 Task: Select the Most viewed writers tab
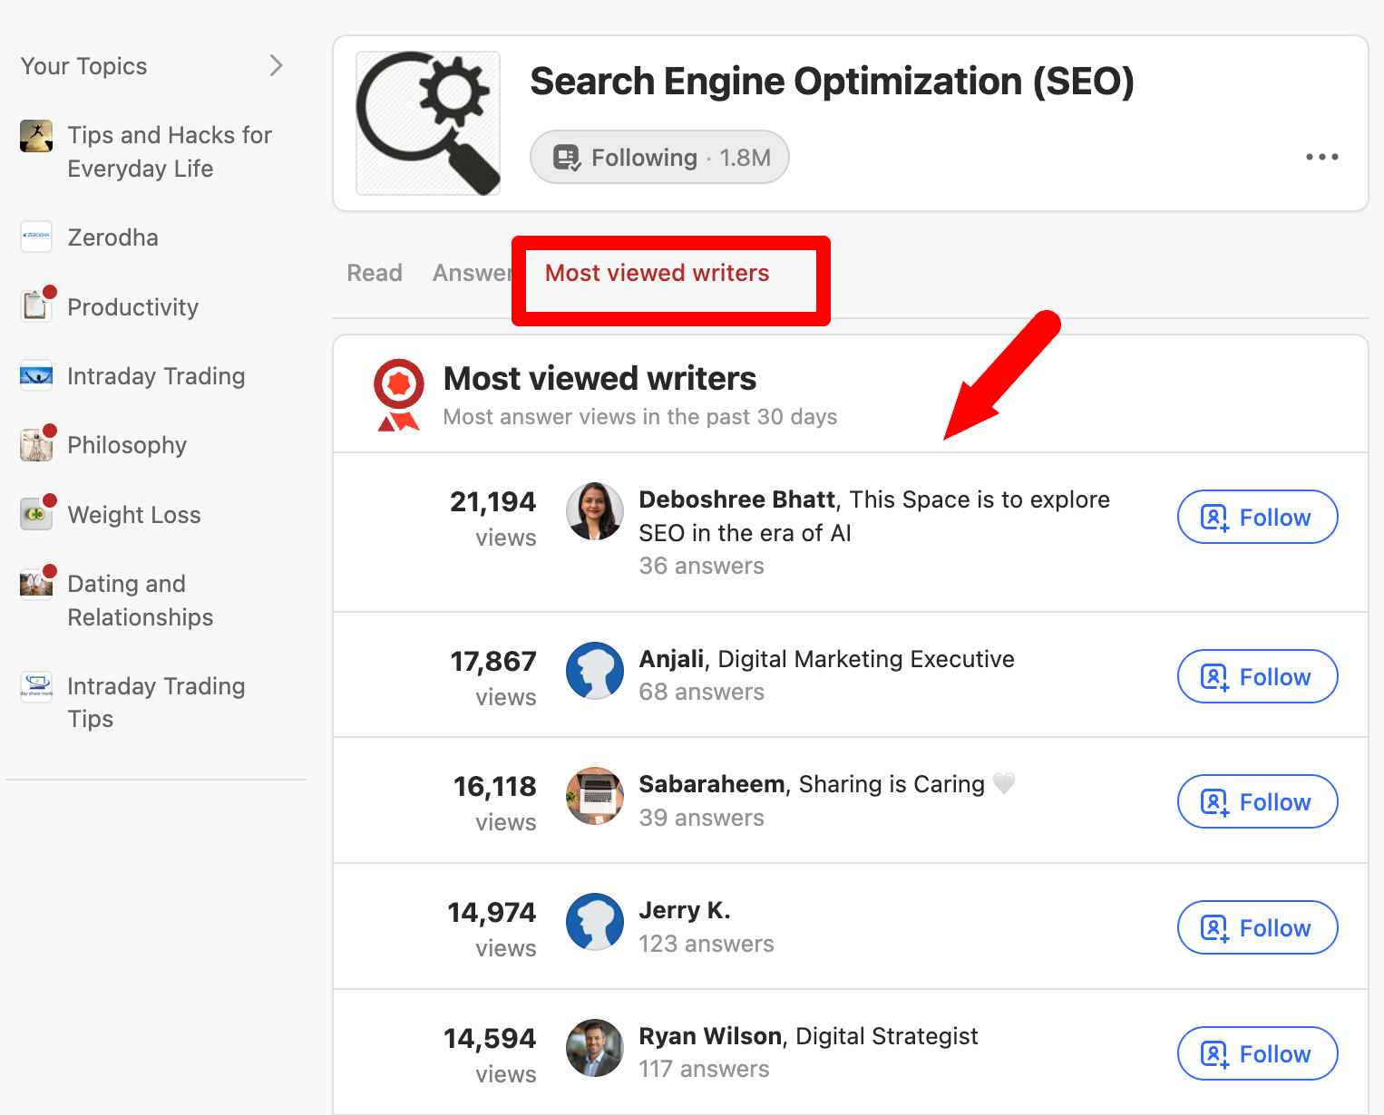[x=658, y=273]
